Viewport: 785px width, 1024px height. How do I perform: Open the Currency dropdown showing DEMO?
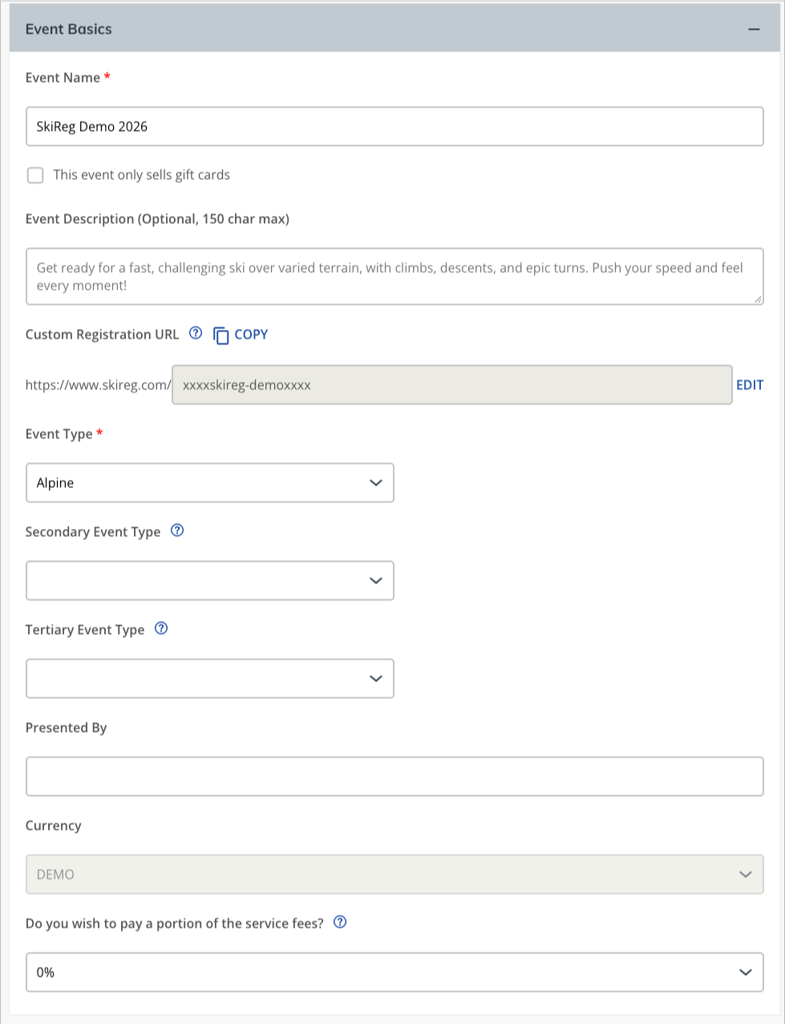coord(395,875)
